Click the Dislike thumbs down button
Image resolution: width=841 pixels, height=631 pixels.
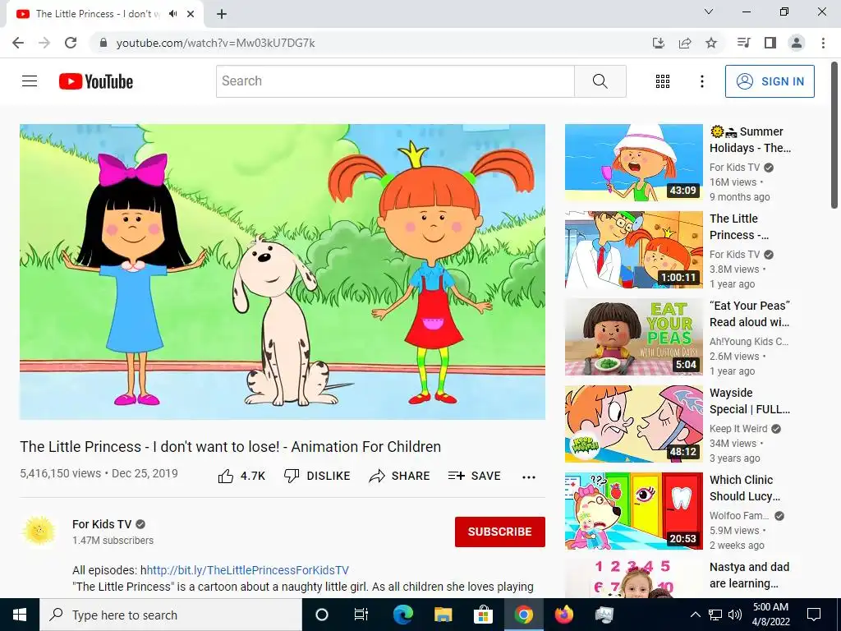click(x=317, y=476)
